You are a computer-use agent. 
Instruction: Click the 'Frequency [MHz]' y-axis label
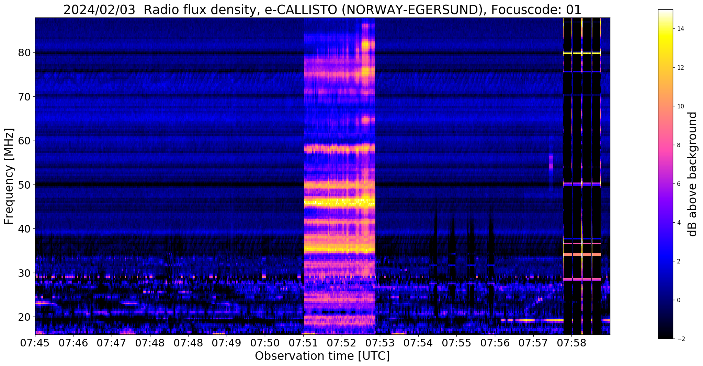[9, 176]
